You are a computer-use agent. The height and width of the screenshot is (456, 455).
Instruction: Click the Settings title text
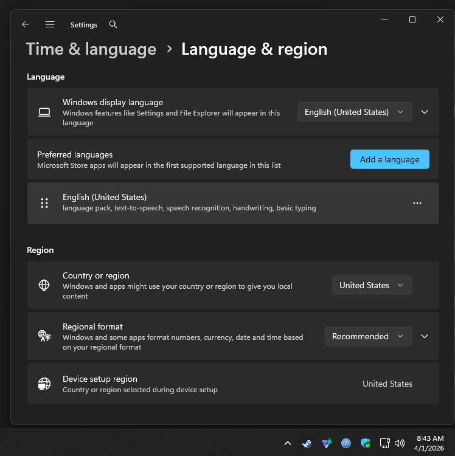[84, 25]
